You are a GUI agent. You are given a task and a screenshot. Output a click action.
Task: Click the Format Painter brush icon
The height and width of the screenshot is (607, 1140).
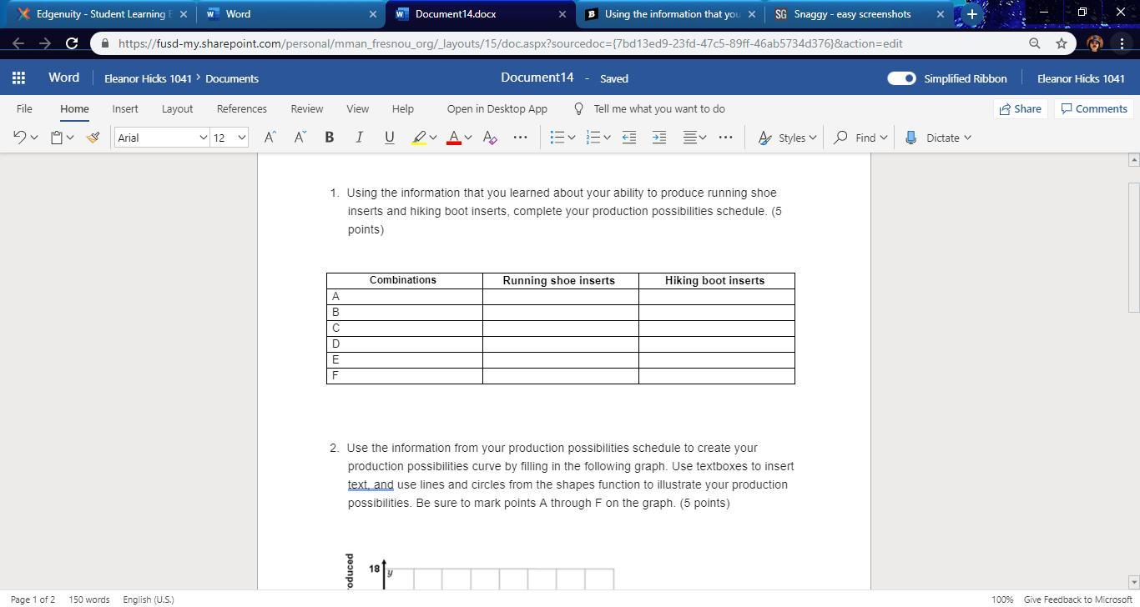pos(93,138)
